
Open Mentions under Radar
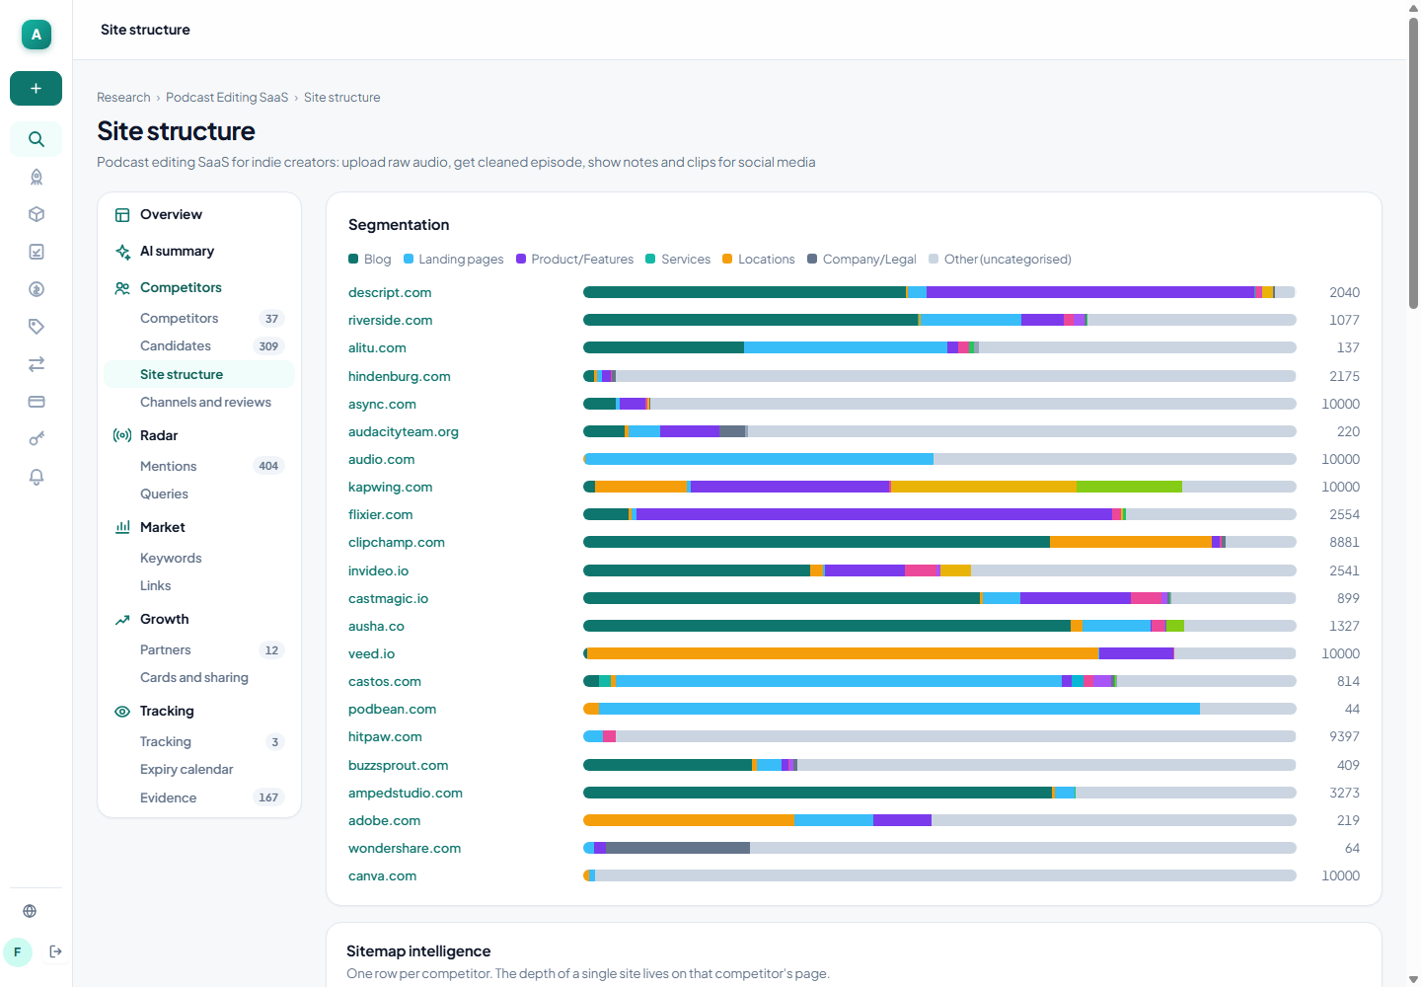pyautogui.click(x=199, y=466)
